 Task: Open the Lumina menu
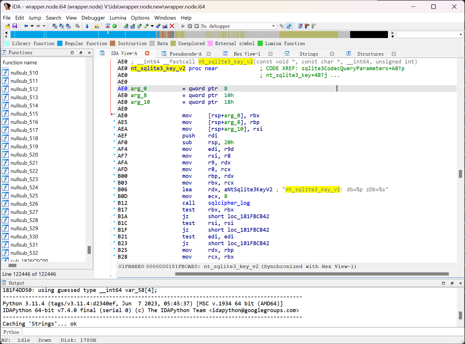[118, 18]
